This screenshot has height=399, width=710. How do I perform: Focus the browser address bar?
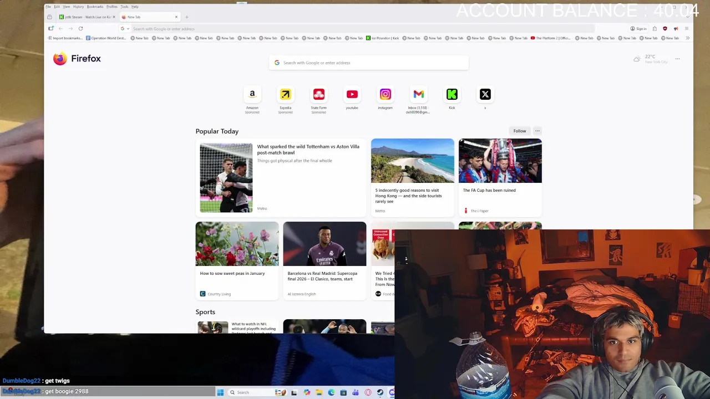tap(358, 29)
